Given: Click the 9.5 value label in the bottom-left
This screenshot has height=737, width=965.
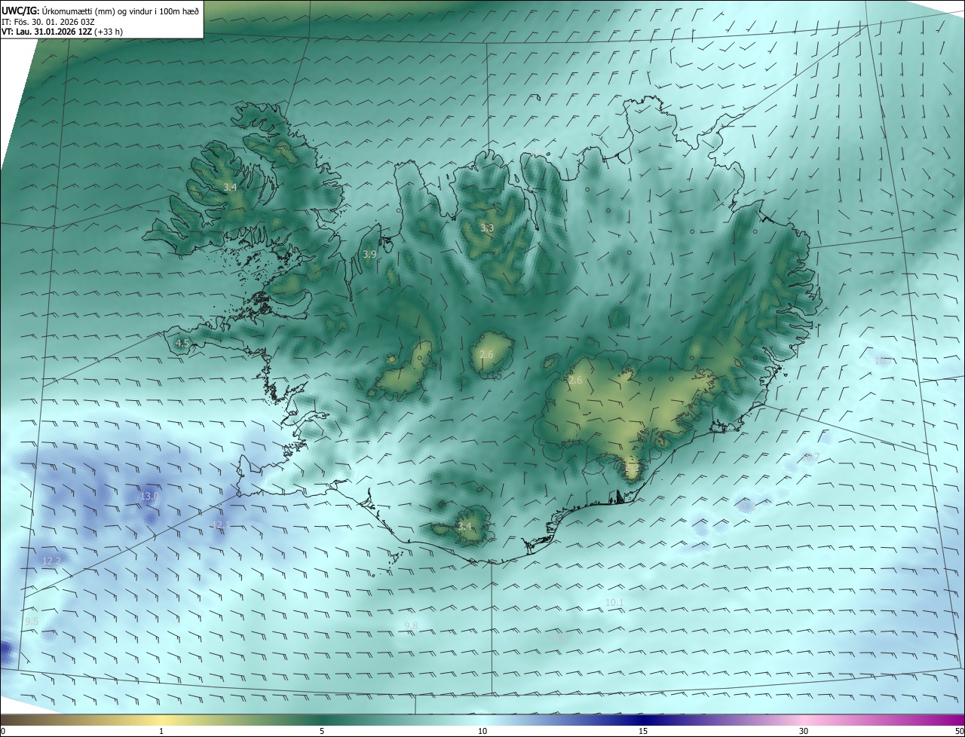Looking at the screenshot, I should pyautogui.click(x=32, y=621).
